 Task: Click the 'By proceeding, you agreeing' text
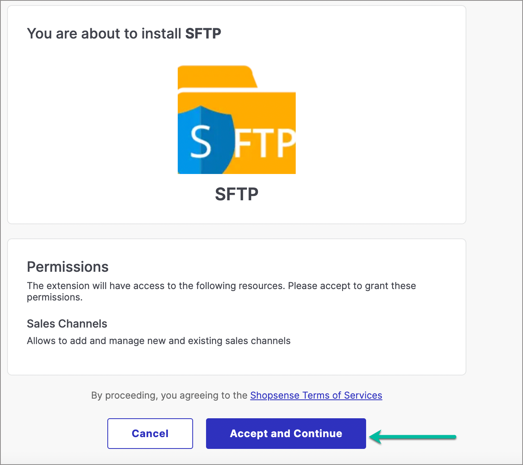169,395
